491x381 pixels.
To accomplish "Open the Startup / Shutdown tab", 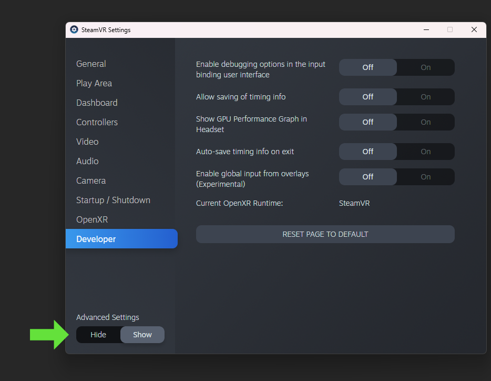I will (113, 200).
